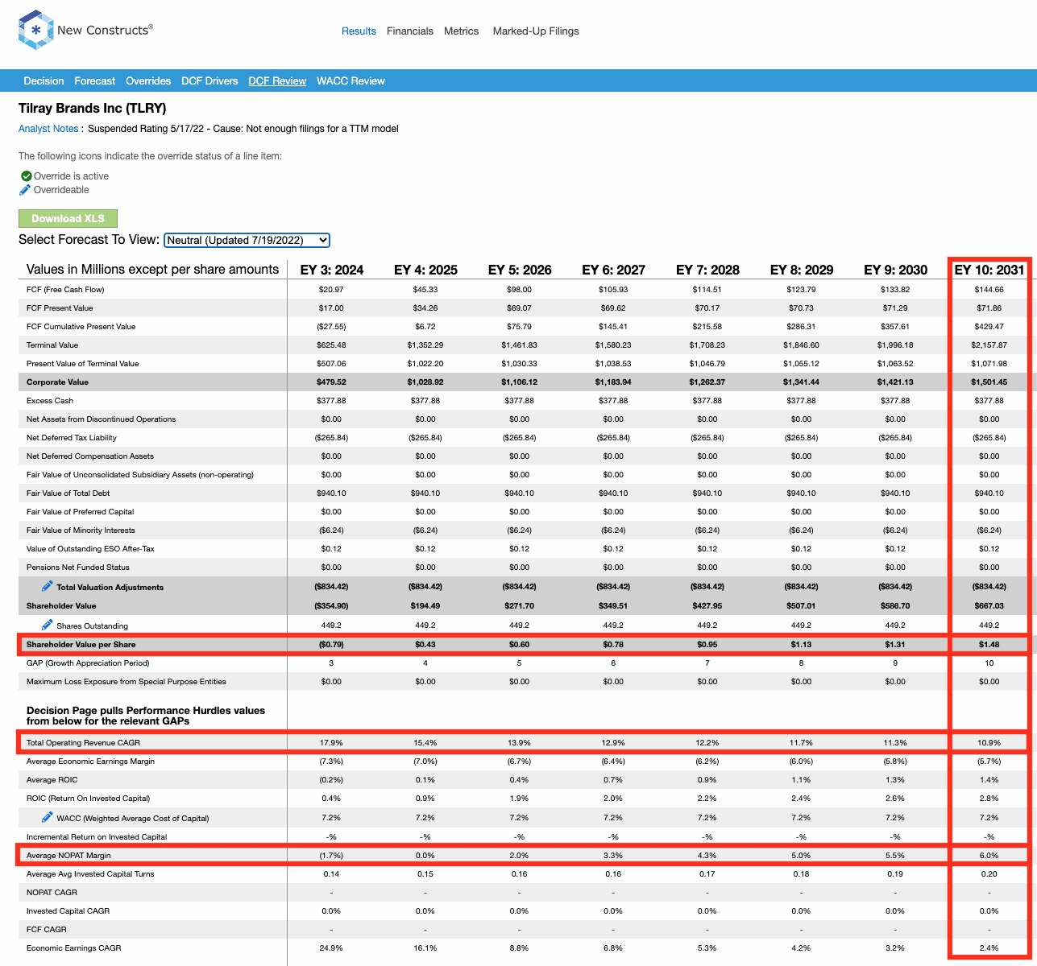Click the Download XLS button

(x=68, y=218)
